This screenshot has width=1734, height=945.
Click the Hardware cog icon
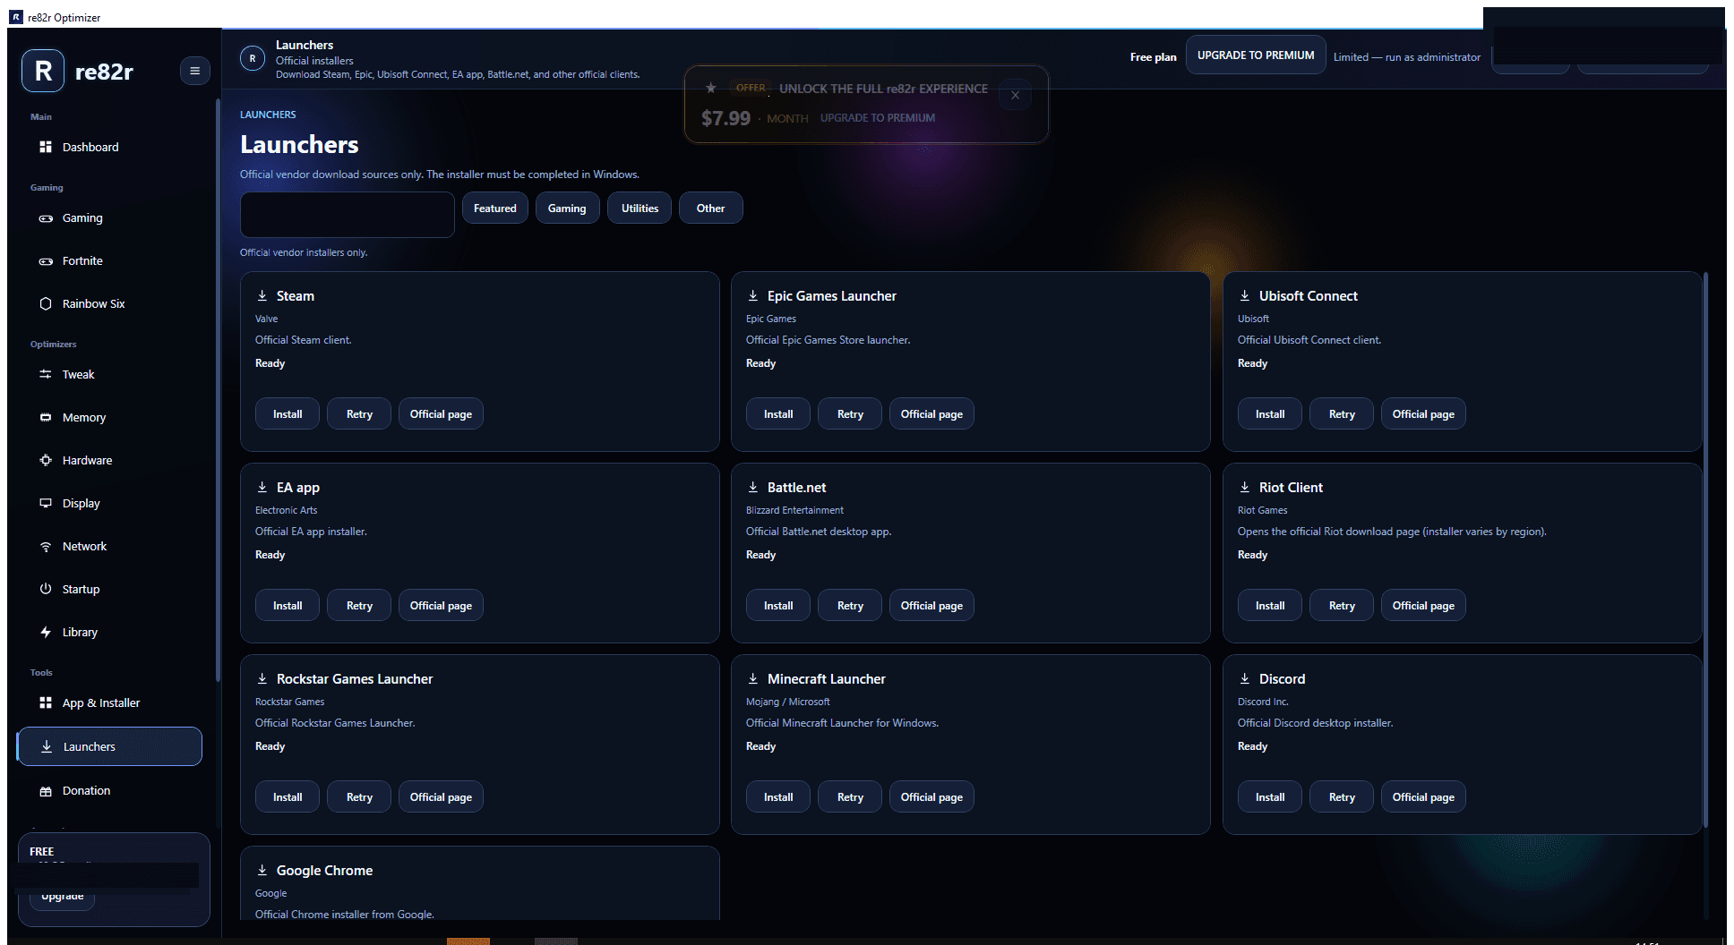46,460
